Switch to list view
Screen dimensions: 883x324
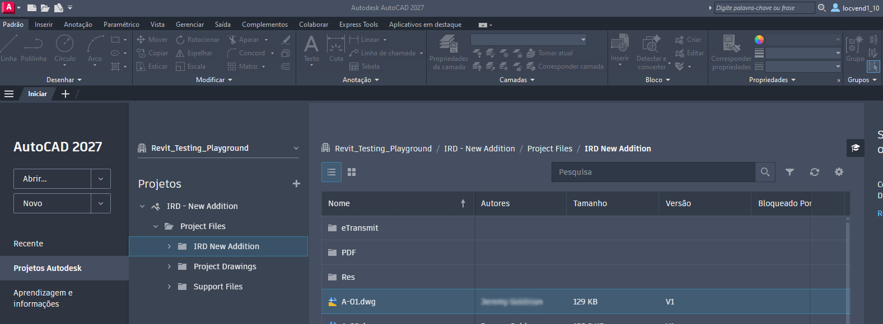point(331,172)
